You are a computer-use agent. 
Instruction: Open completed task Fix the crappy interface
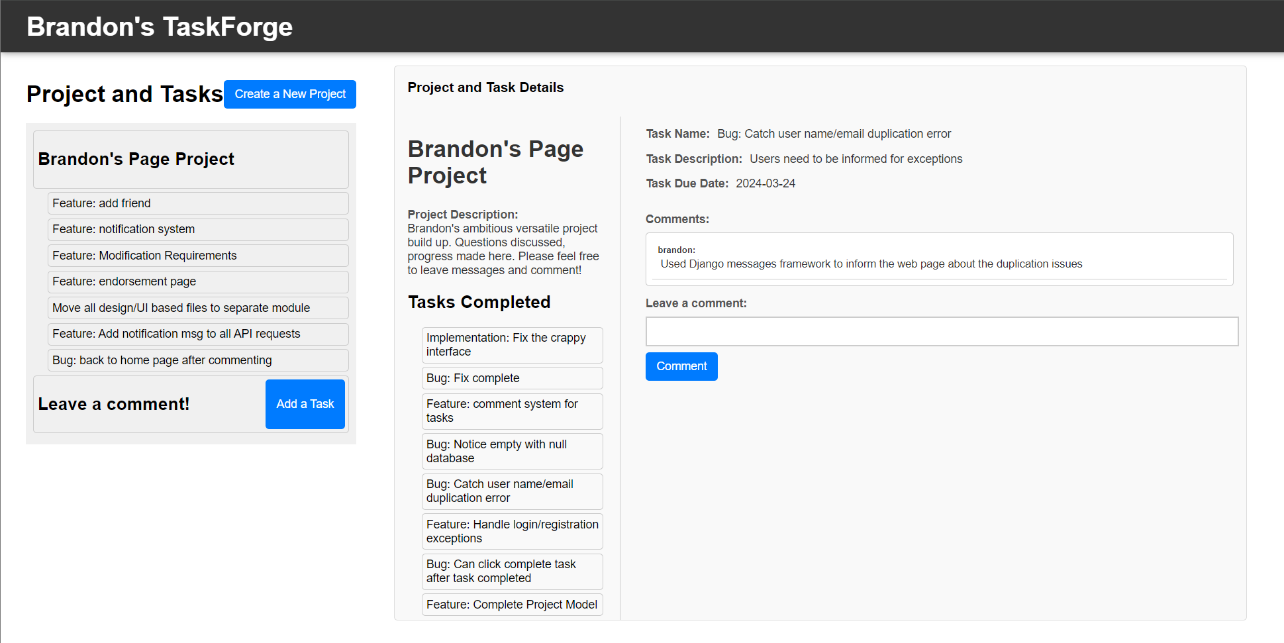[x=512, y=345]
